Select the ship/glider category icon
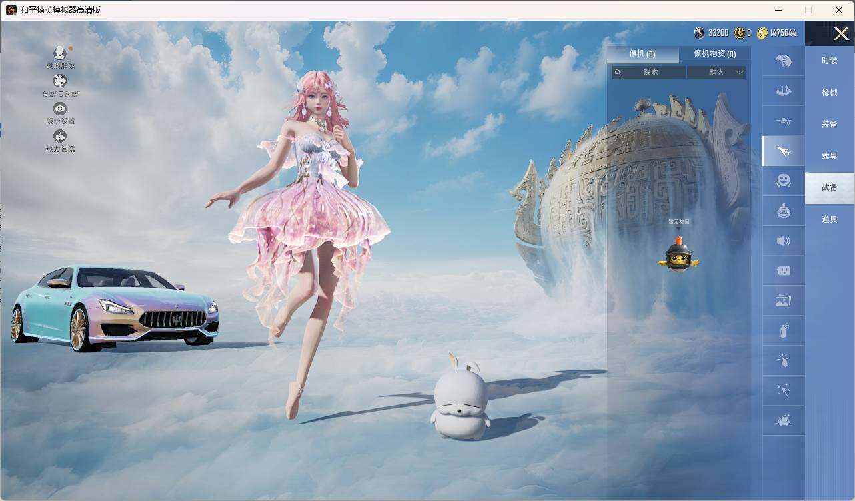 coord(783,91)
